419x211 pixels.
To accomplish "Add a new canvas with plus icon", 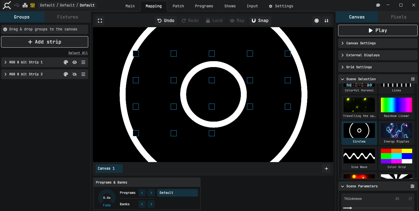I will (x=326, y=169).
